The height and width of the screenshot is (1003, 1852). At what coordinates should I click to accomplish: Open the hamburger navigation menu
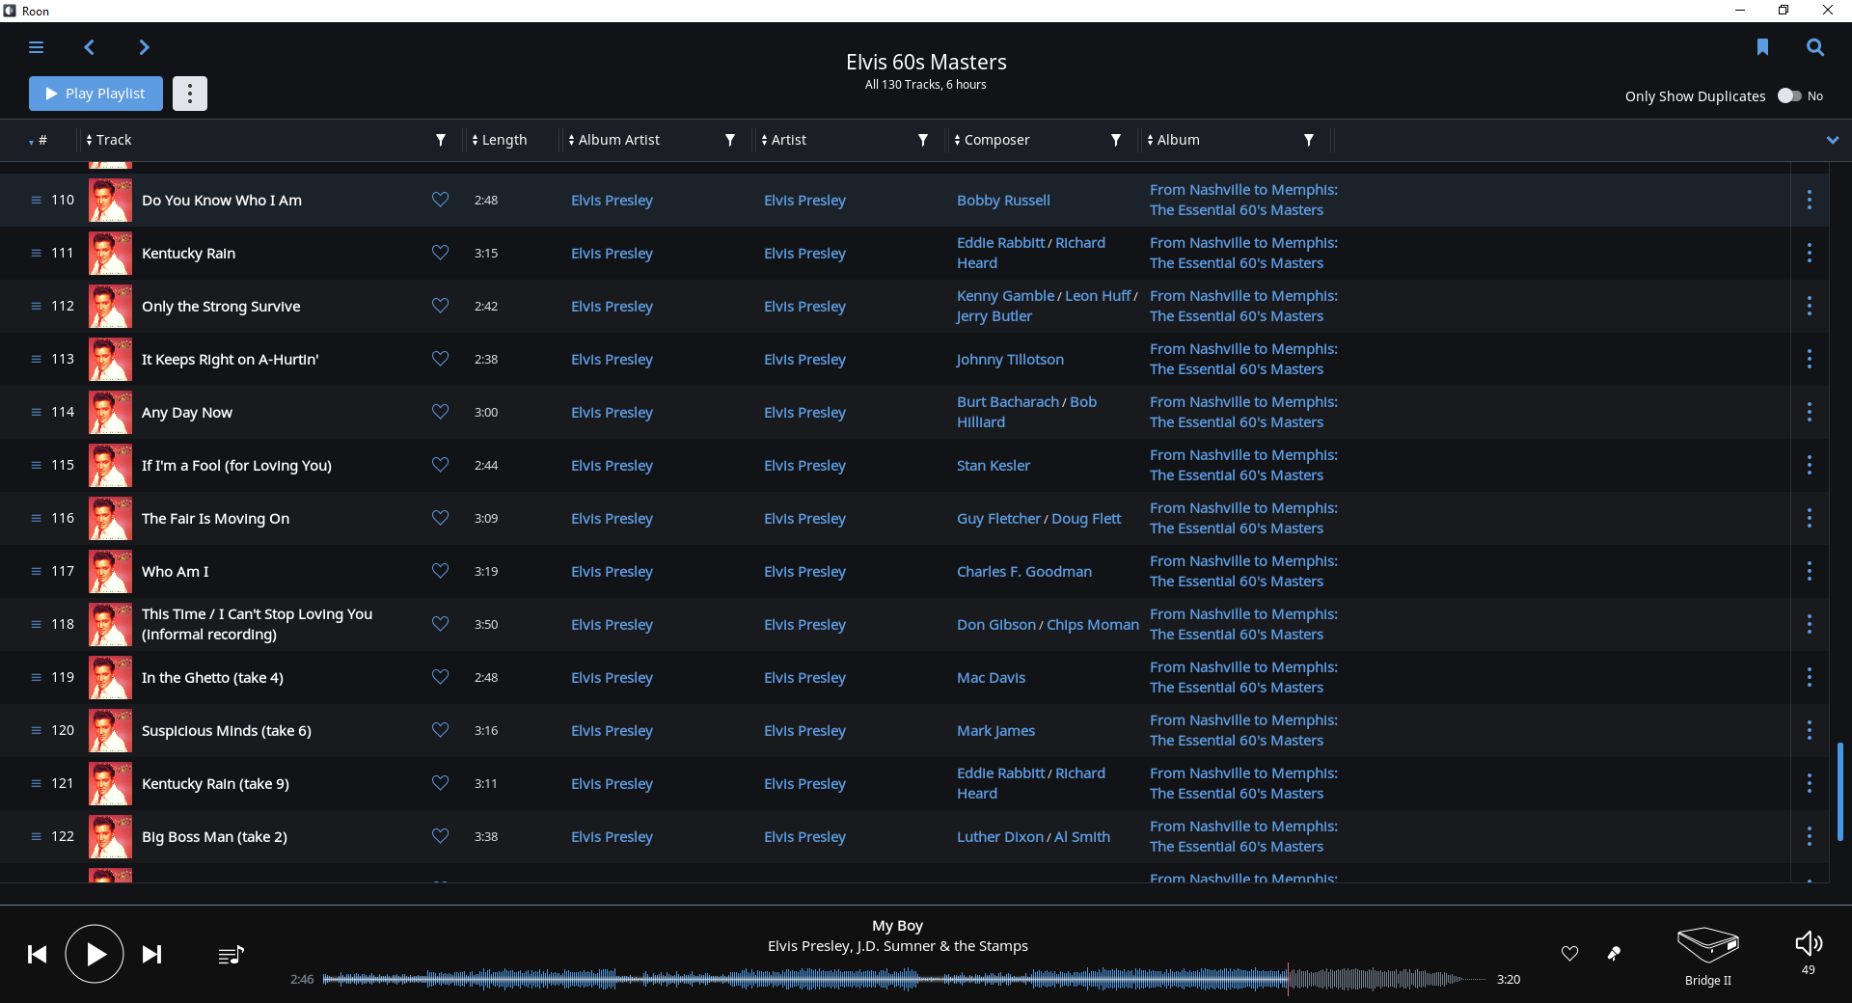click(36, 47)
